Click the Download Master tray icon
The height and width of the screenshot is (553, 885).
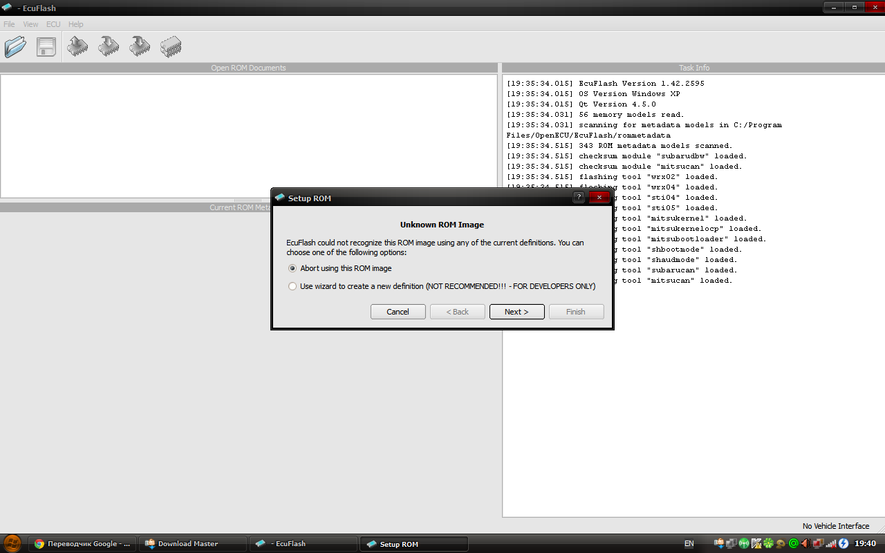pos(719,544)
